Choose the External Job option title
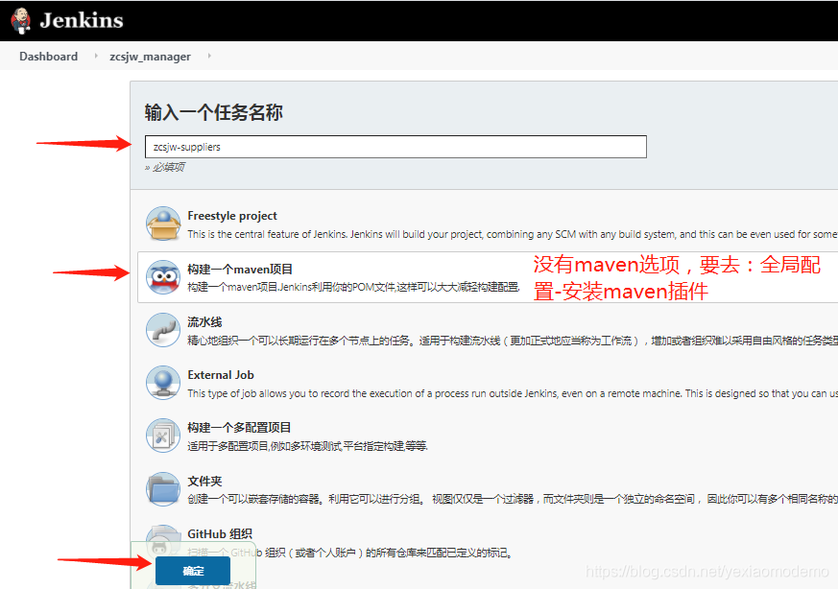The width and height of the screenshot is (838, 589). 221,375
